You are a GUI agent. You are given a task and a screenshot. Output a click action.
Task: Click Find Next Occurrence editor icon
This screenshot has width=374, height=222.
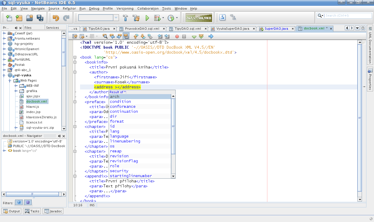(119, 36)
